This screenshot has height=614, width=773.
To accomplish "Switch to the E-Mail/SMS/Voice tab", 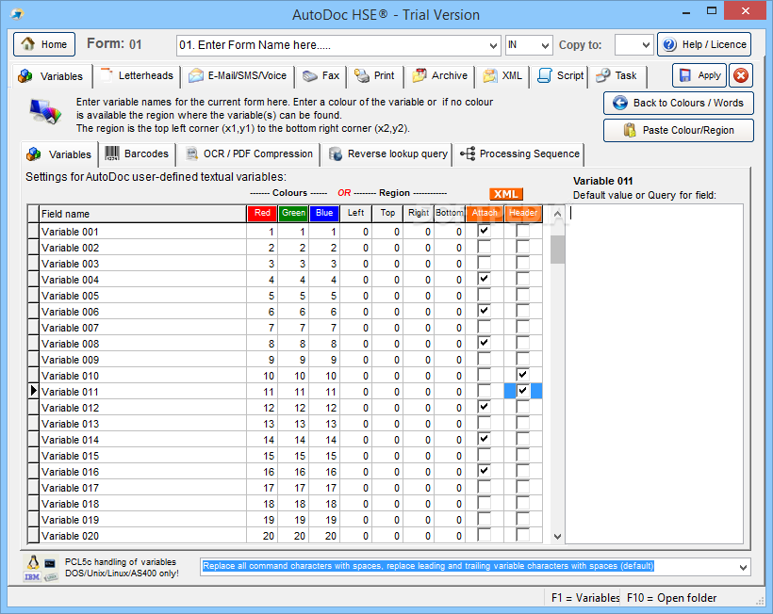I will 238,76.
